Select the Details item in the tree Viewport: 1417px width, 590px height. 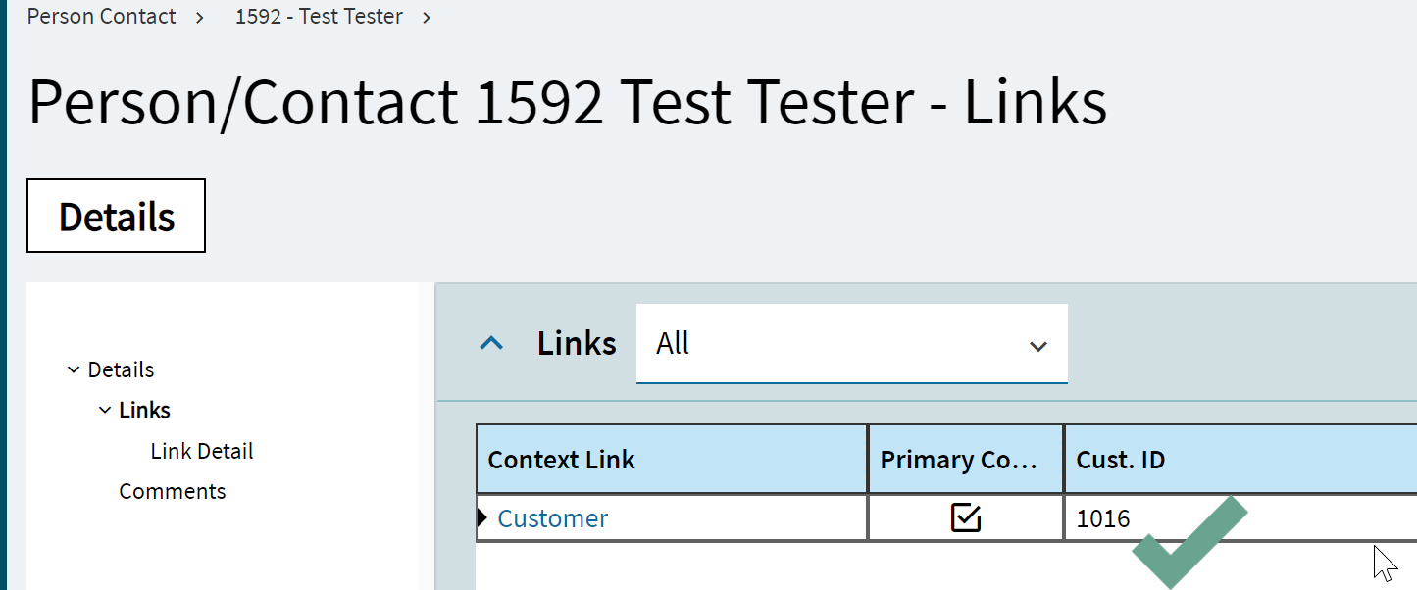click(x=121, y=369)
